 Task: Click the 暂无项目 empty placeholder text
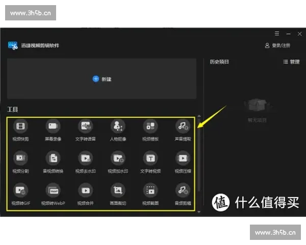[x=257, y=120]
